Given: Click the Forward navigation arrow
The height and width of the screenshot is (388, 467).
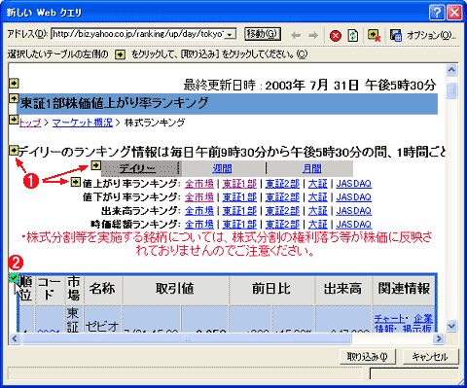Looking at the screenshot, I should [x=313, y=35].
